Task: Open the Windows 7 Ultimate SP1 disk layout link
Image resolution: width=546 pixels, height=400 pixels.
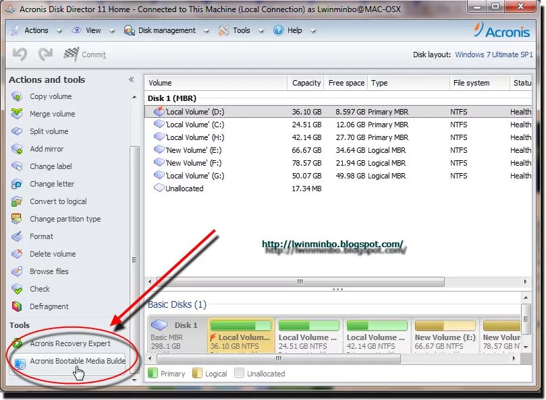Action: tap(494, 55)
